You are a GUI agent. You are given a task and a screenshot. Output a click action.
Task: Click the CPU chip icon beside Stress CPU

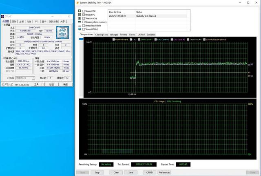[x=80, y=11]
